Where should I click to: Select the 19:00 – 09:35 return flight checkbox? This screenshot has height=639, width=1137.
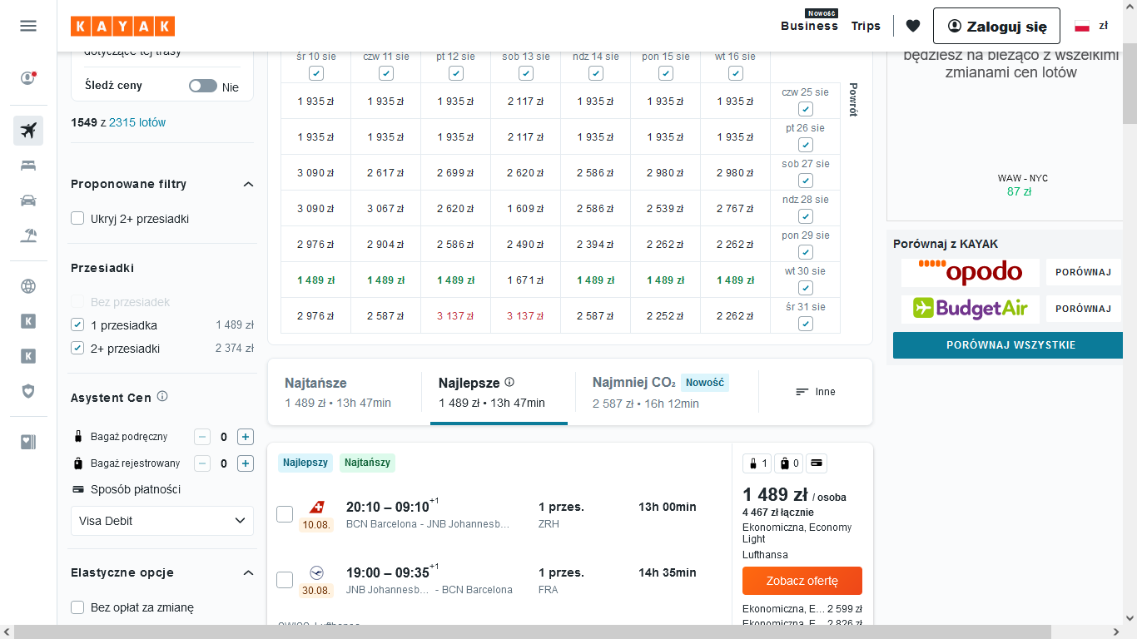pos(285,580)
